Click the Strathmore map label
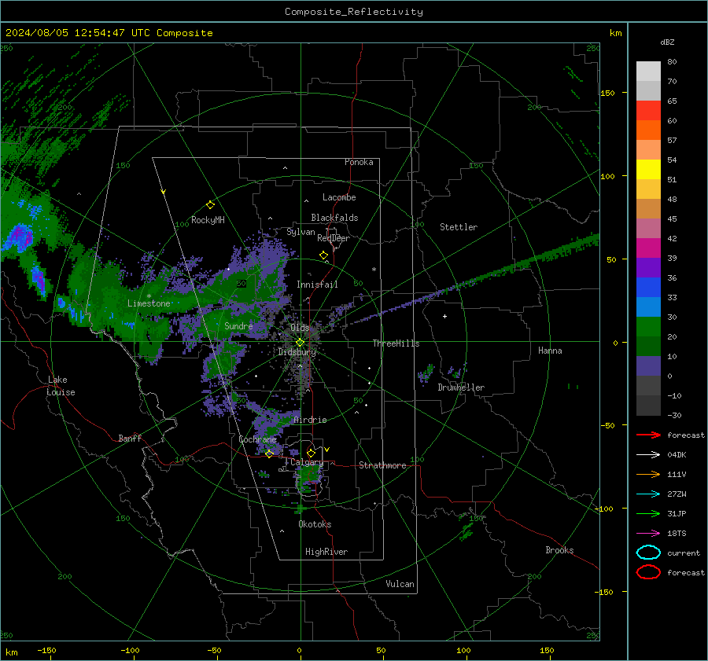Screen dimensions: 708x661 382,465
